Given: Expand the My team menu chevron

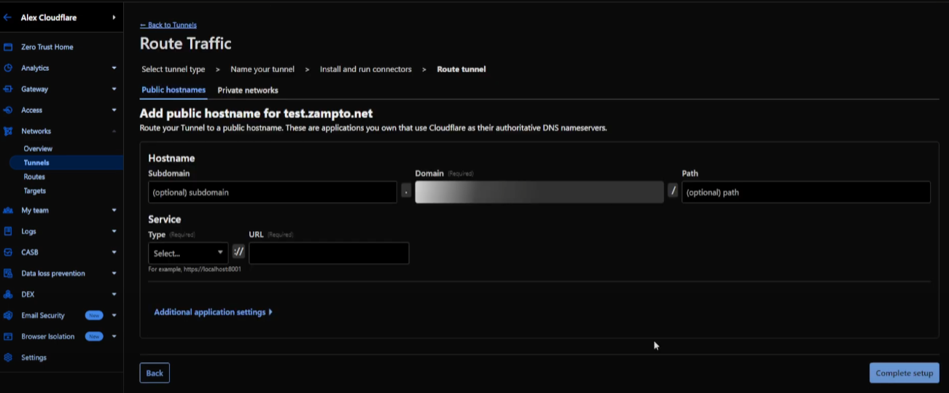Looking at the screenshot, I should [x=114, y=210].
